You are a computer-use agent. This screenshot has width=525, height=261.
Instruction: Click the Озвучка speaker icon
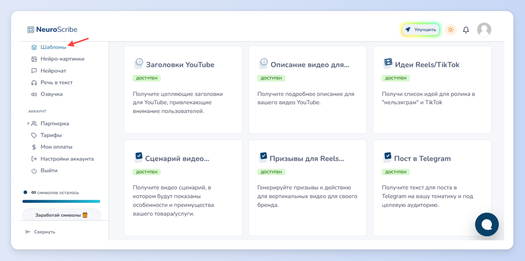click(x=34, y=94)
